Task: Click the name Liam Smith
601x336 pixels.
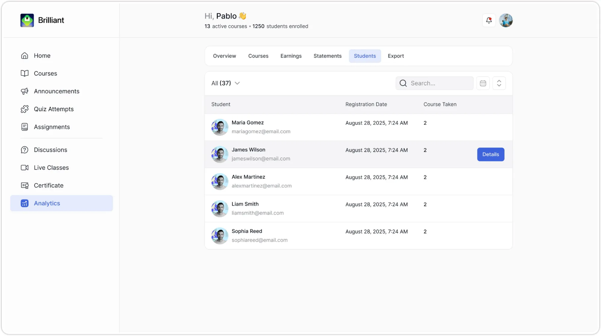Action: tap(245, 204)
